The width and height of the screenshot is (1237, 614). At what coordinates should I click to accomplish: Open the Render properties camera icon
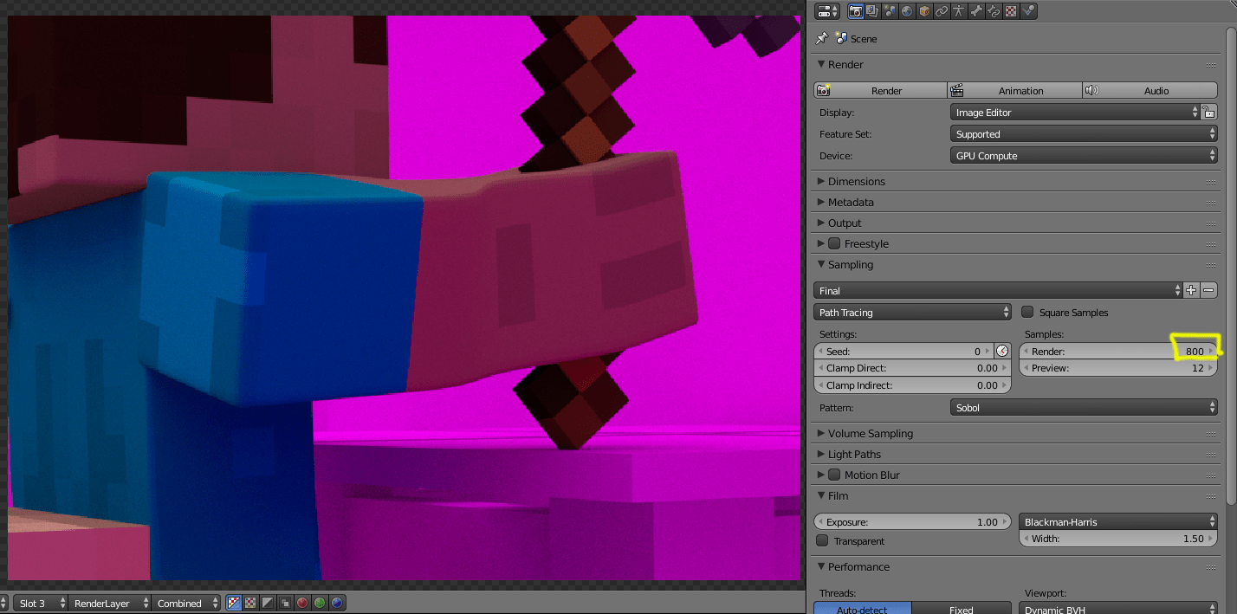(856, 10)
